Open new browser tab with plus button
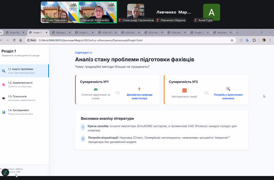 tap(237, 33)
